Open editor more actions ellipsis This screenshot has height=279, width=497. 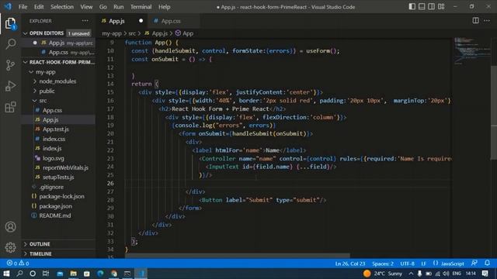487,21
